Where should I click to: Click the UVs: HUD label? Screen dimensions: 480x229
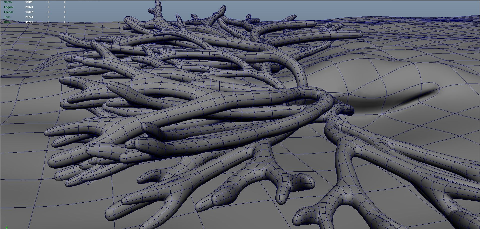7,22
